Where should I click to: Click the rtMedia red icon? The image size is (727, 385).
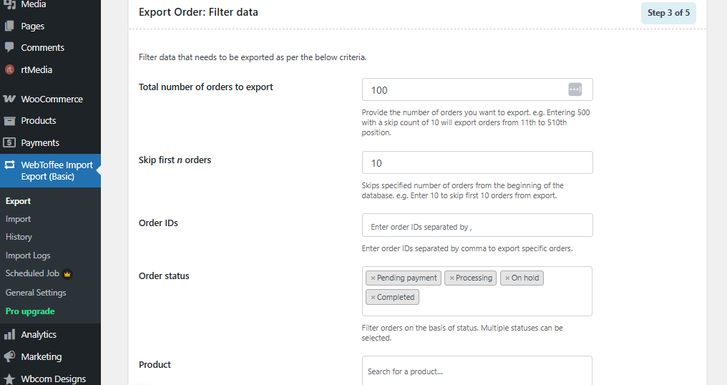click(10, 69)
